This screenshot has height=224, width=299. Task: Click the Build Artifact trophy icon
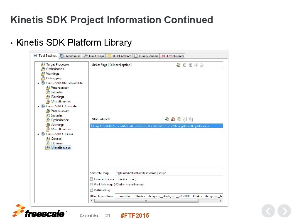pyautogui.click(x=109, y=56)
